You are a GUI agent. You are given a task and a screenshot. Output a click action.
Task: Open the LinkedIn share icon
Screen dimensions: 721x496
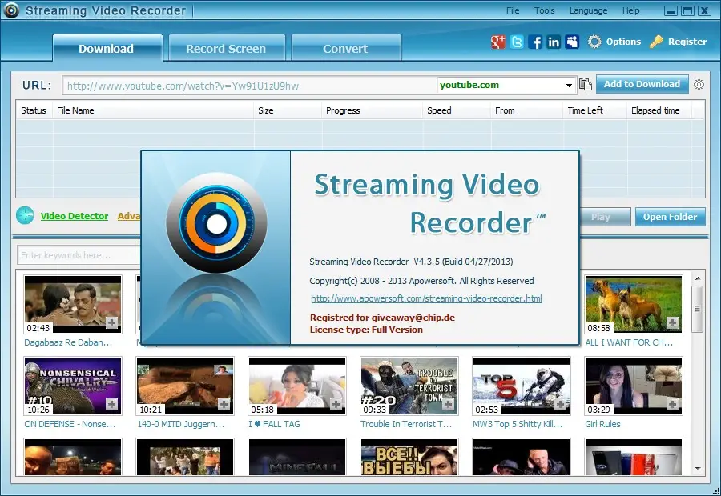coord(554,42)
